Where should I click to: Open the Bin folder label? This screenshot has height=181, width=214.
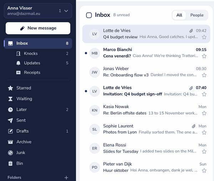[20, 164]
